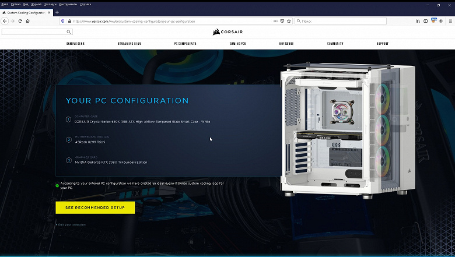The height and width of the screenshot is (257, 455).
Task: Click the tracking protection shield icon
Action: coord(62,21)
